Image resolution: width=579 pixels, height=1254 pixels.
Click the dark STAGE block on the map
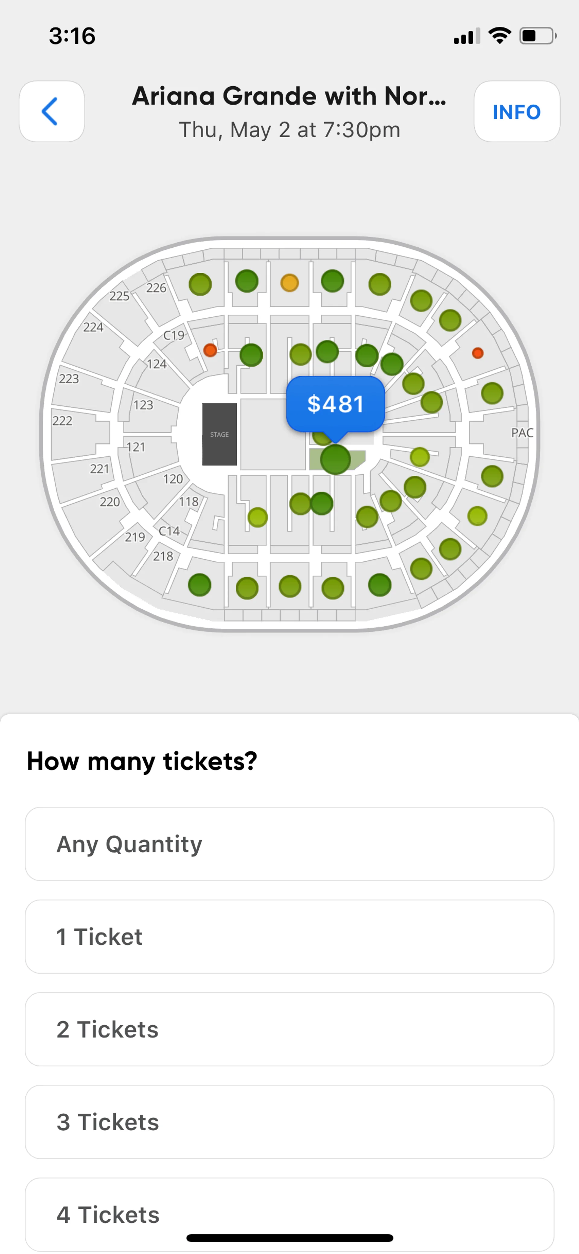coord(220,434)
